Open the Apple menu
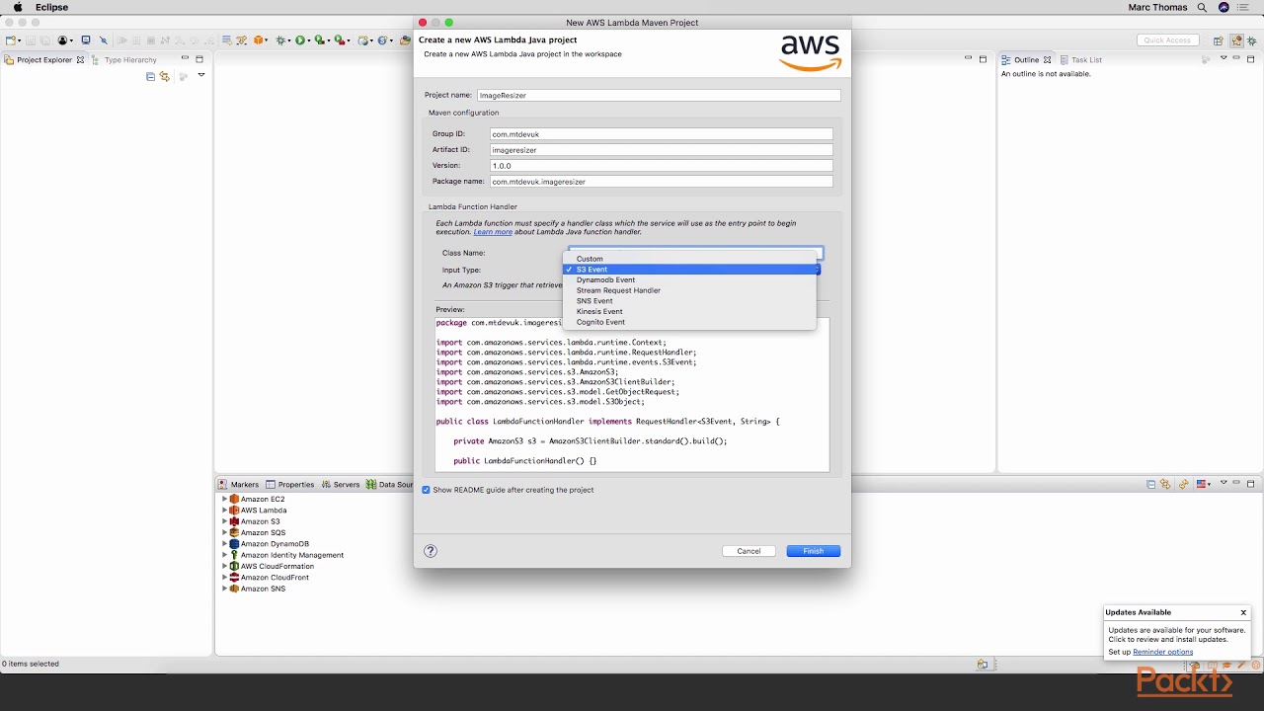The width and height of the screenshot is (1264, 711). 17,7
